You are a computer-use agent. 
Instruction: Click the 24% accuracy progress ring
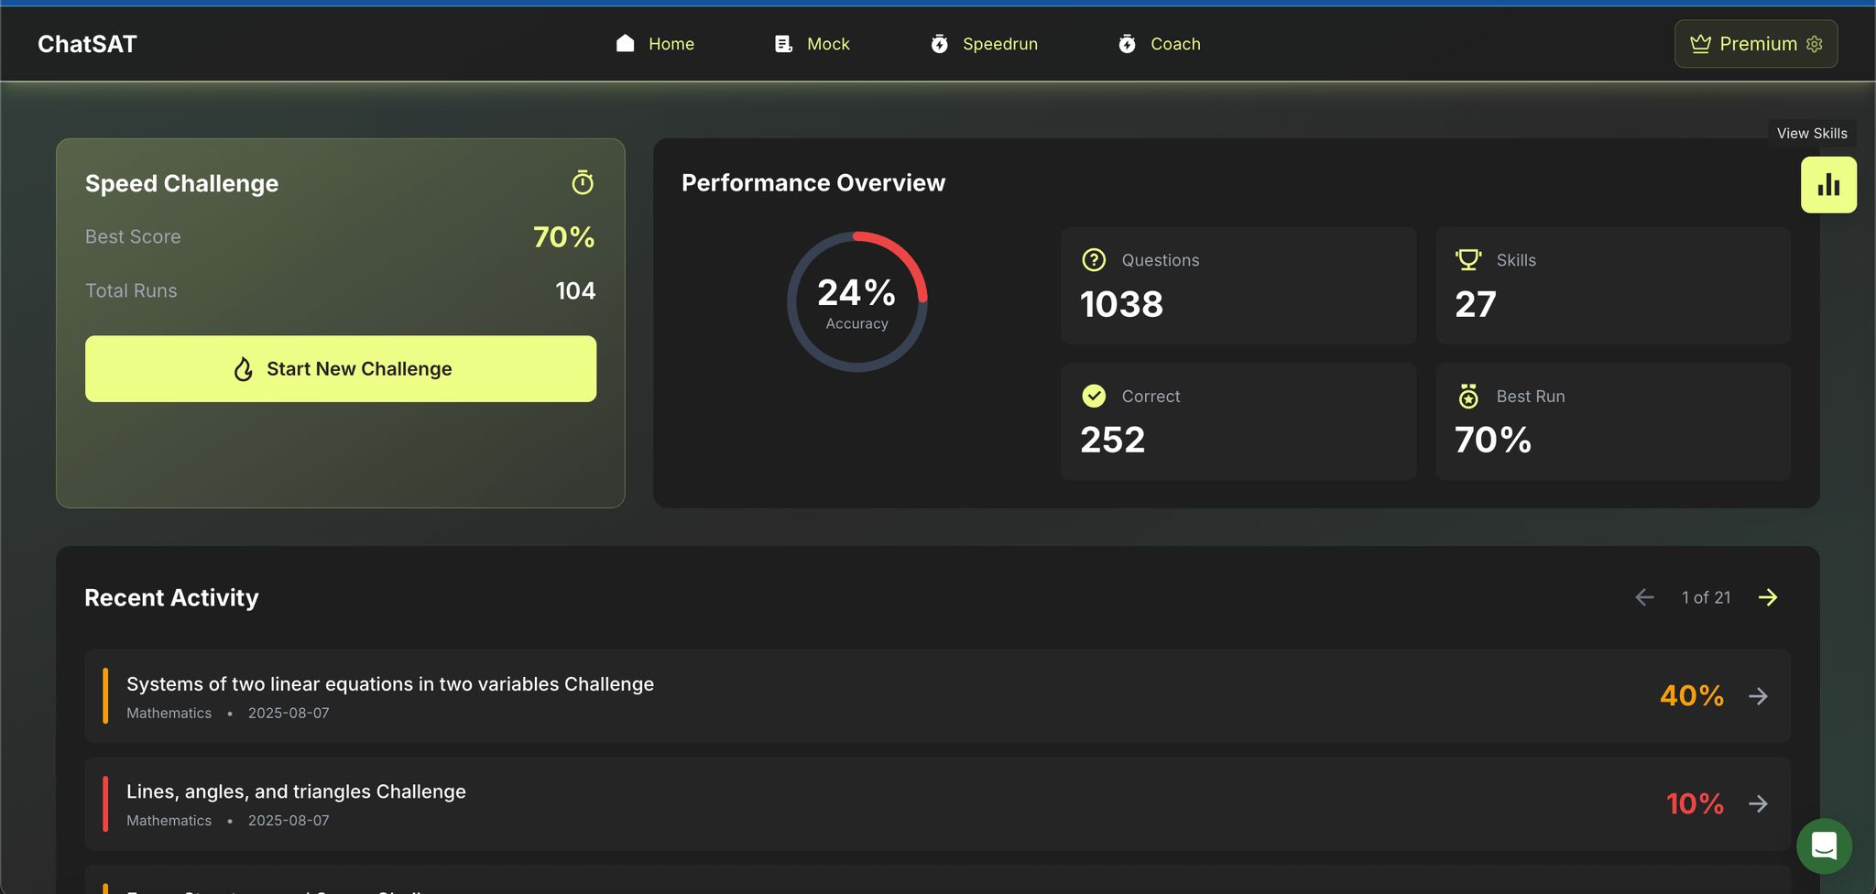tap(857, 301)
